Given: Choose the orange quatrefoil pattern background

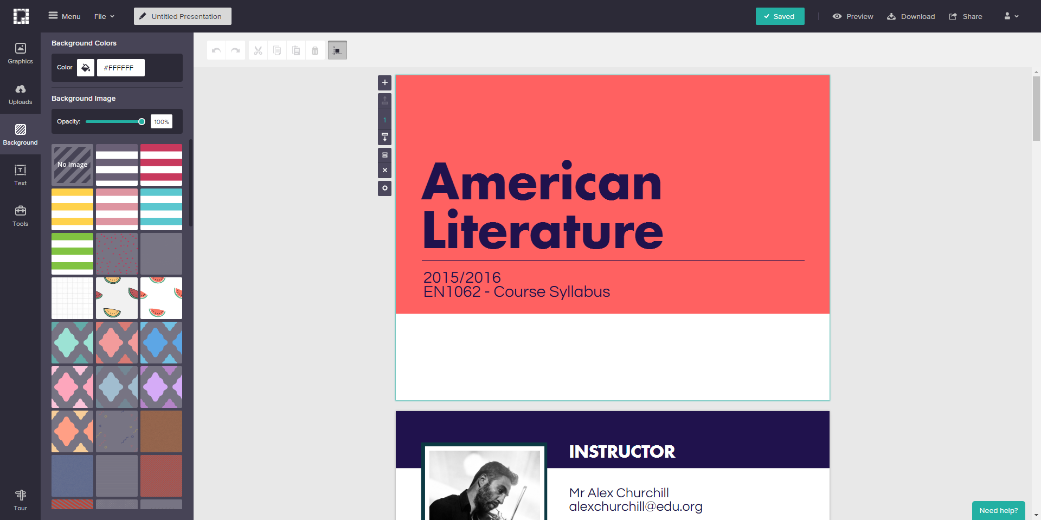Looking at the screenshot, I should (x=73, y=431).
